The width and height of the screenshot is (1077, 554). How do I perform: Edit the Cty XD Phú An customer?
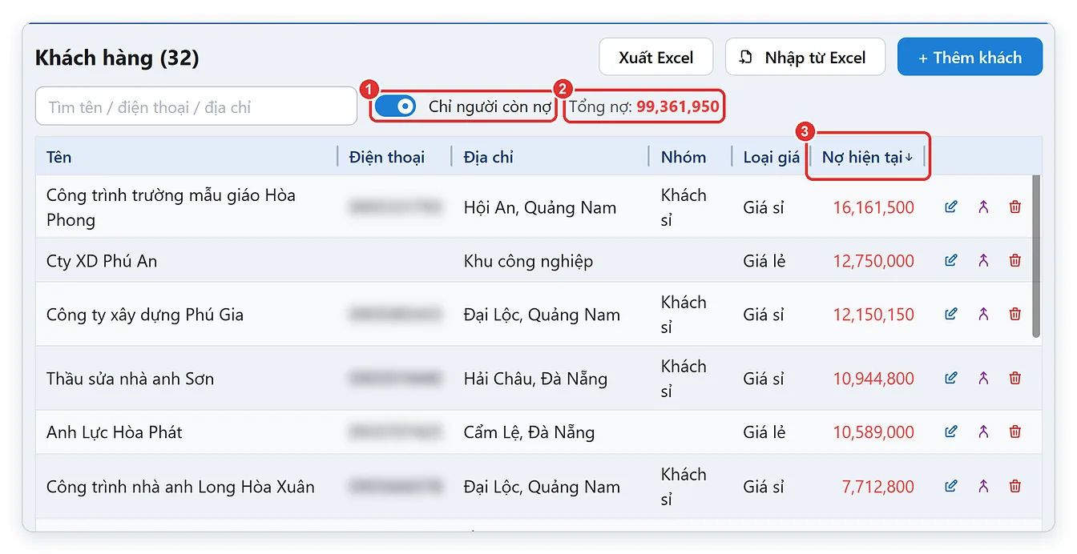point(951,260)
